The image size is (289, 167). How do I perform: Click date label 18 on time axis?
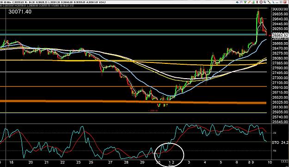[12, 162]
